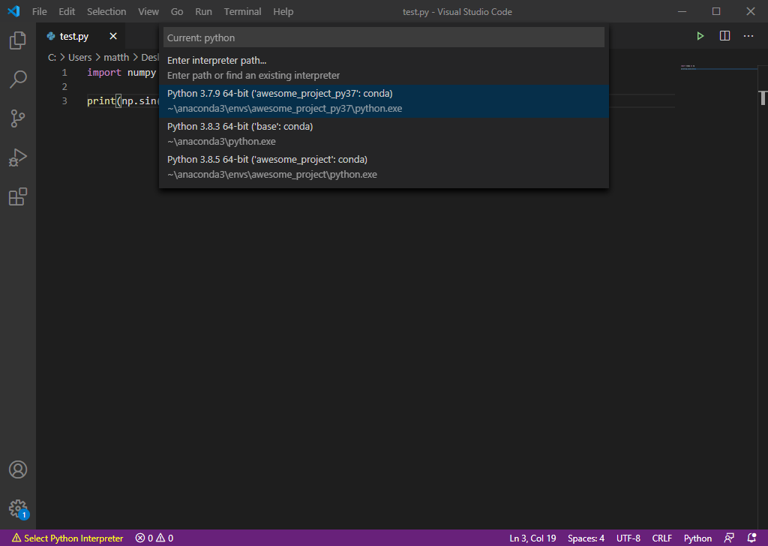
Task: Open the Run and Debug view icon
Action: point(18,157)
